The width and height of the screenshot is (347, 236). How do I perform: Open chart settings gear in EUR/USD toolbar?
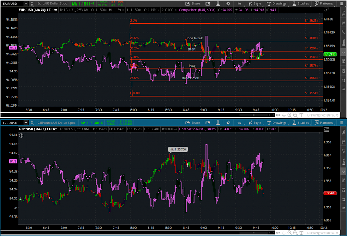[x=228, y=3]
